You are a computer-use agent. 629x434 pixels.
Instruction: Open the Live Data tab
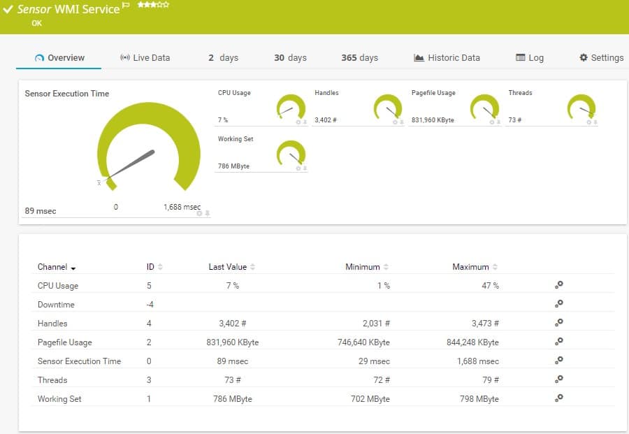145,58
